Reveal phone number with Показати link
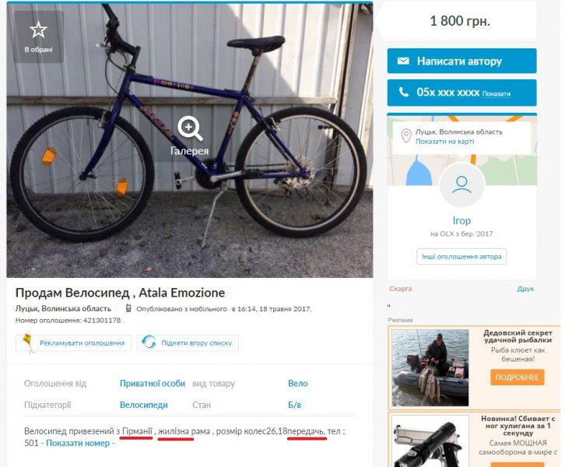 (497, 93)
